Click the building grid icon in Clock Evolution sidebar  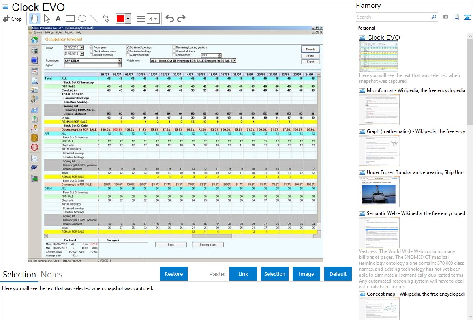coord(35,51)
